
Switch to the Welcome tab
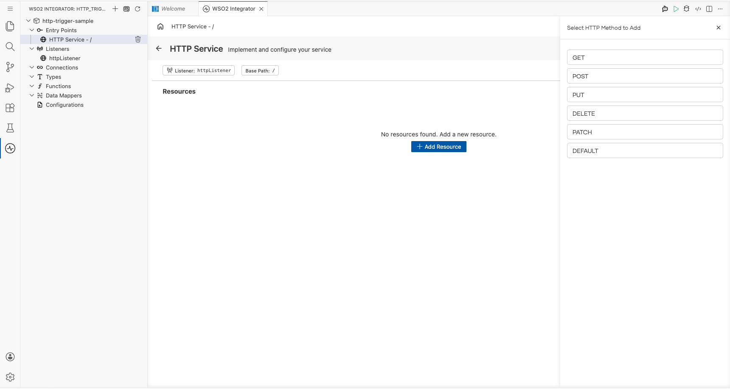(173, 8)
